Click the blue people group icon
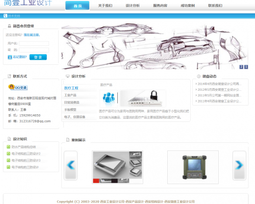This screenshot has height=204, width=255. click(x=109, y=98)
